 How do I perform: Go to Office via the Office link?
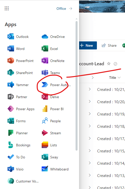[64, 9]
